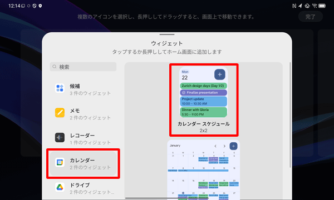Tap the 12:14 clock

(x=14, y=6)
